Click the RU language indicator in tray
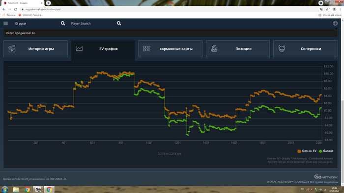This screenshot has width=344, height=193. (x=302, y=189)
